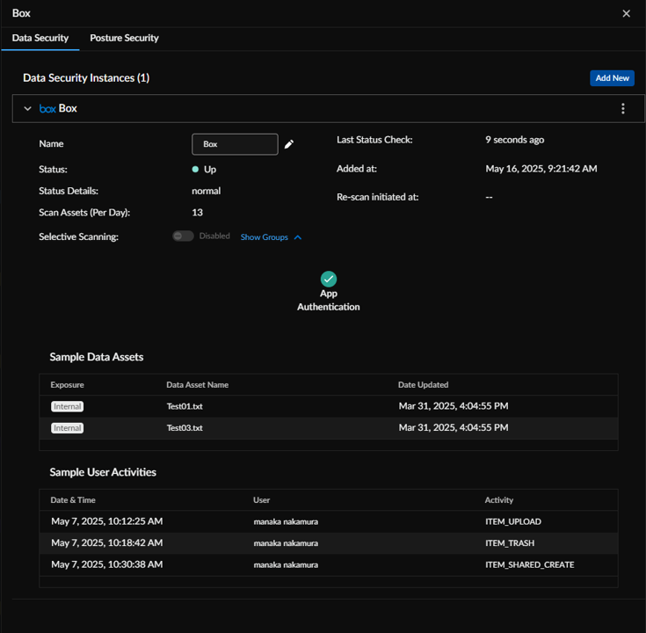Click the App Authentication green checkmark icon
This screenshot has width=646, height=633.
[x=329, y=279]
